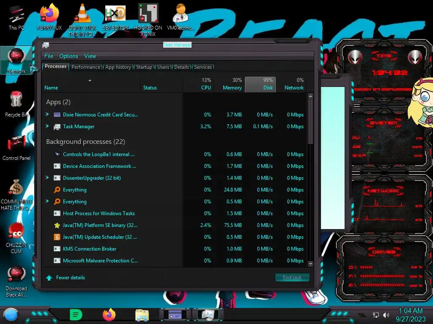Screen dimensions: 433x324
Task: Switch to credit card app on taskbar
Action: tap(175, 314)
